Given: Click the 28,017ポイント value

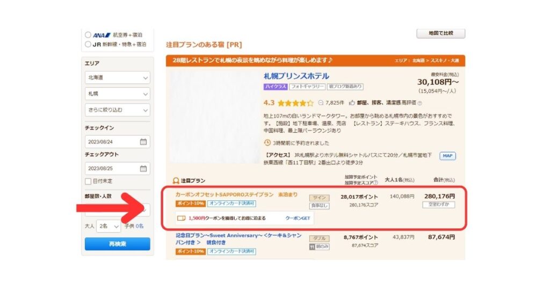Looking at the screenshot, I should [359, 197].
